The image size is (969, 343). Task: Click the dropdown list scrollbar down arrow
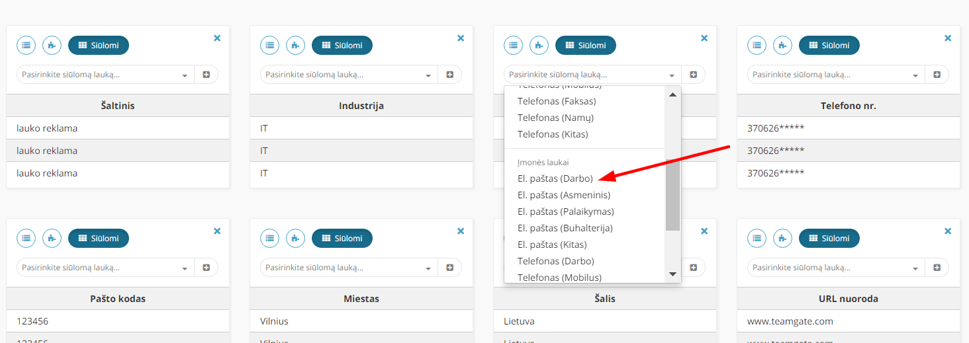(672, 274)
